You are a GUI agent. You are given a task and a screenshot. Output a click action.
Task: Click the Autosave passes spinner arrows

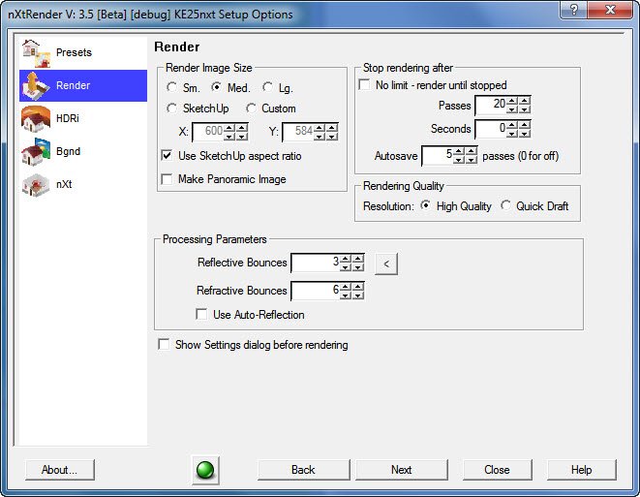tap(466, 156)
